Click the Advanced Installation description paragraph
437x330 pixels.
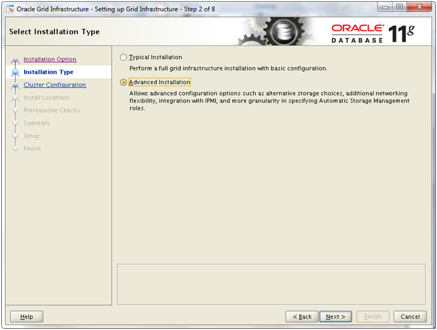click(269, 101)
